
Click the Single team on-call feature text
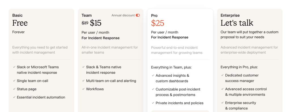point(32,81)
